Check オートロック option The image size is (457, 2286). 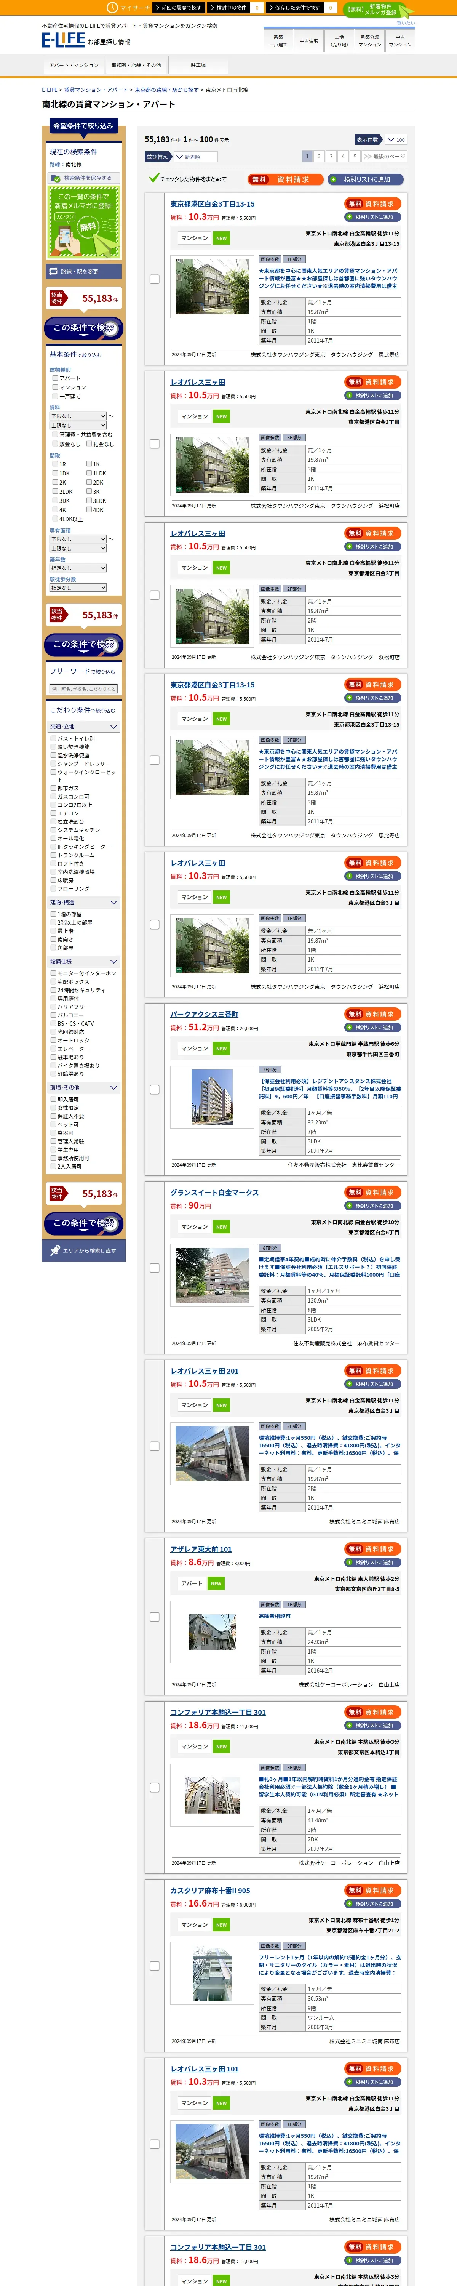click(x=53, y=1040)
